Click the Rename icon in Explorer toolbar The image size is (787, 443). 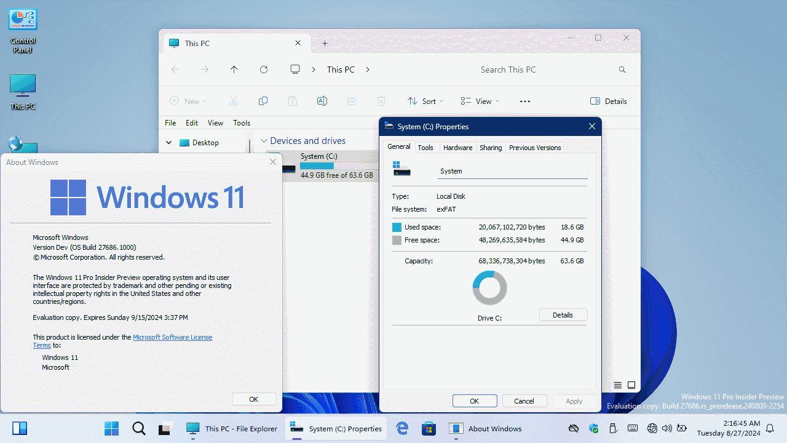coord(322,101)
